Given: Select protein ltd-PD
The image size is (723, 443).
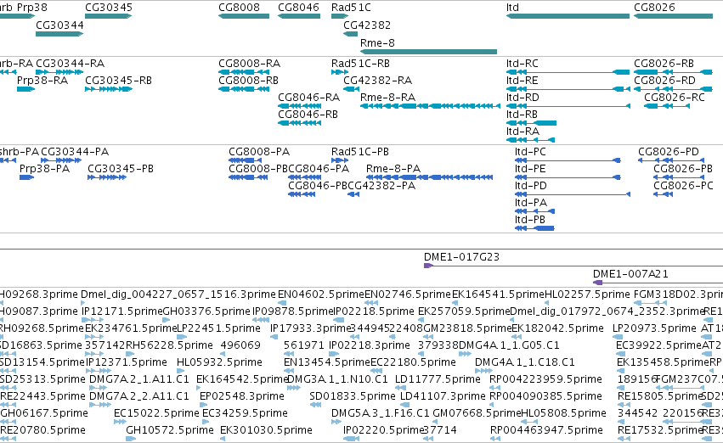Looking at the screenshot, I should 573,194.
